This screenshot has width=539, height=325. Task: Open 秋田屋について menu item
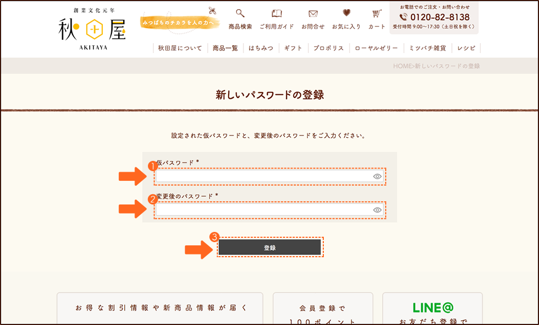click(180, 48)
